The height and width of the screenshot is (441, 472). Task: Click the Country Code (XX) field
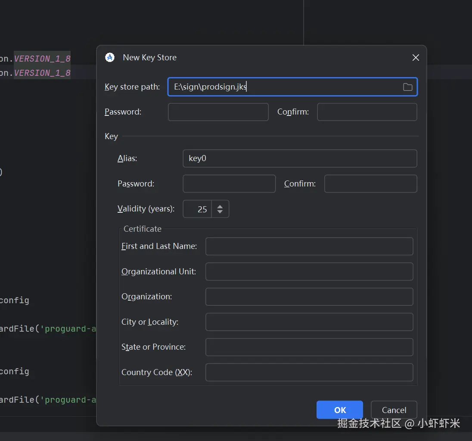[309, 373]
